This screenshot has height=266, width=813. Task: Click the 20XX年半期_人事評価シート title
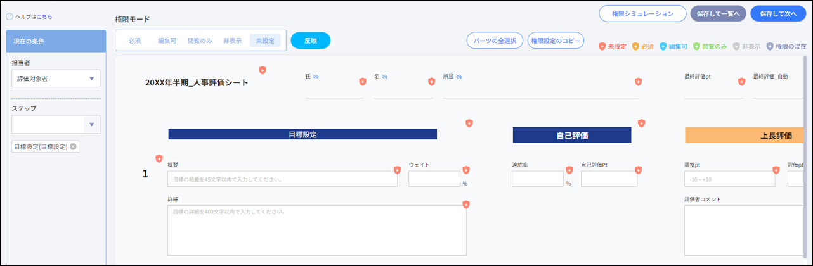197,82
